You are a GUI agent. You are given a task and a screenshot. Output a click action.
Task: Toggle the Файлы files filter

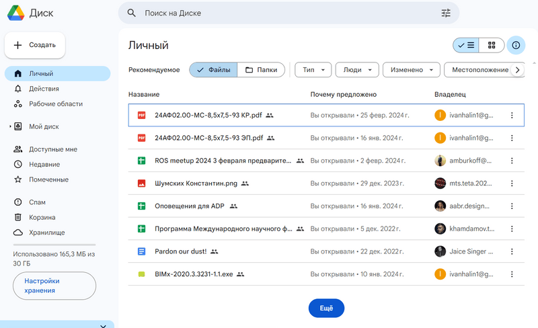213,70
